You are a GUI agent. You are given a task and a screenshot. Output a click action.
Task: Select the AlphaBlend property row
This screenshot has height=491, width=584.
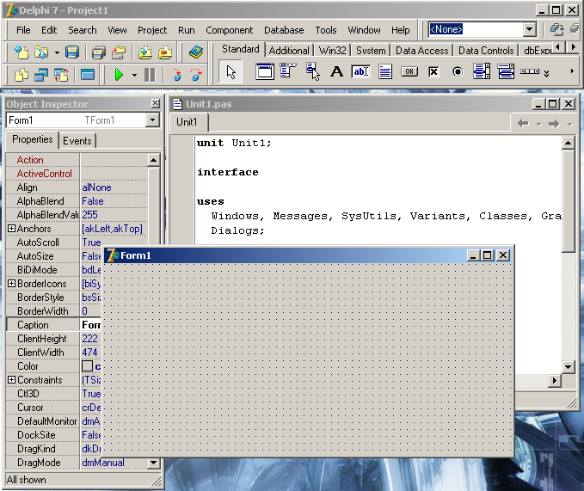(x=77, y=201)
